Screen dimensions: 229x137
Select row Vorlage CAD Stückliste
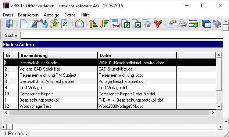coord(110,69)
